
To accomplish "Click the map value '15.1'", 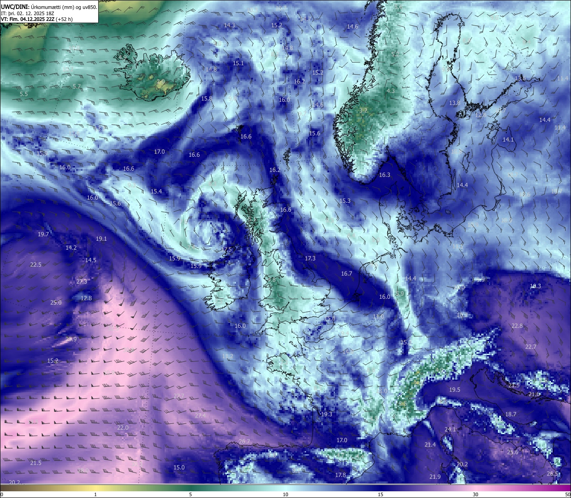I will pos(239,63).
